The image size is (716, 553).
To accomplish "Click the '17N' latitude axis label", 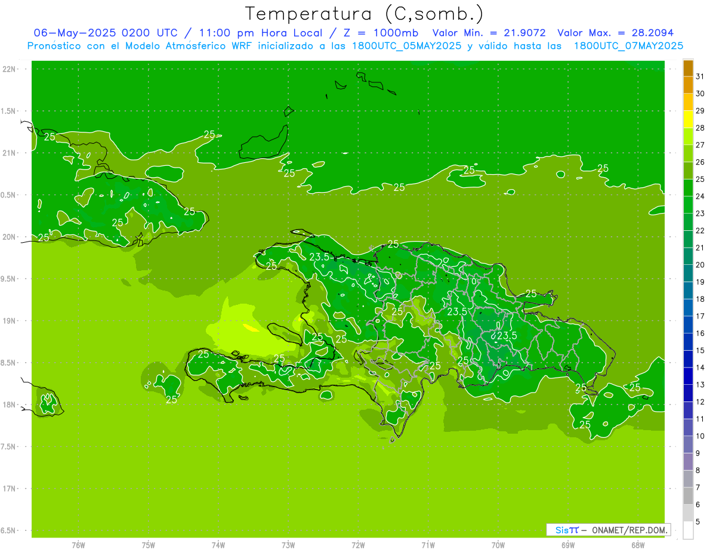I will coord(9,489).
